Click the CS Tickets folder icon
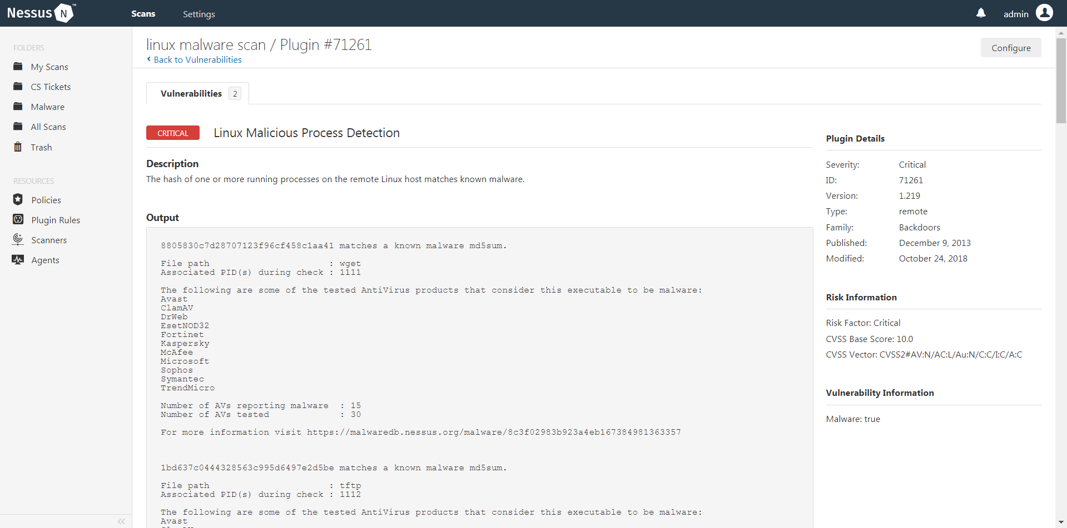Image resolution: width=1067 pixels, height=528 pixels. tap(18, 87)
